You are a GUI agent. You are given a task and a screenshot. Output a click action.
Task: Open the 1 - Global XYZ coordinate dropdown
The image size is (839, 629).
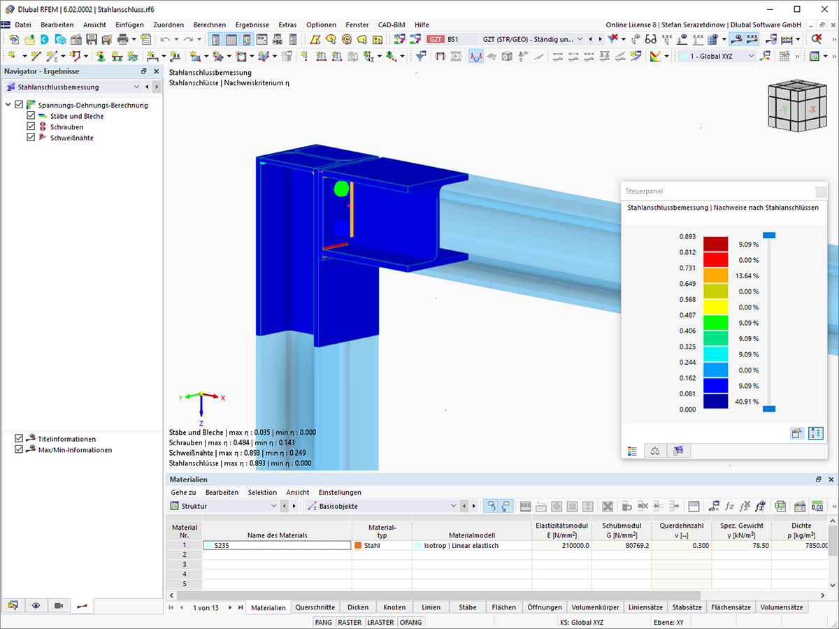(752, 56)
